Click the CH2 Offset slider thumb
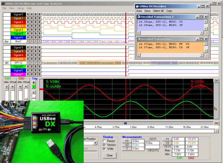Viewport: 223px width, 163px height. click(26, 98)
